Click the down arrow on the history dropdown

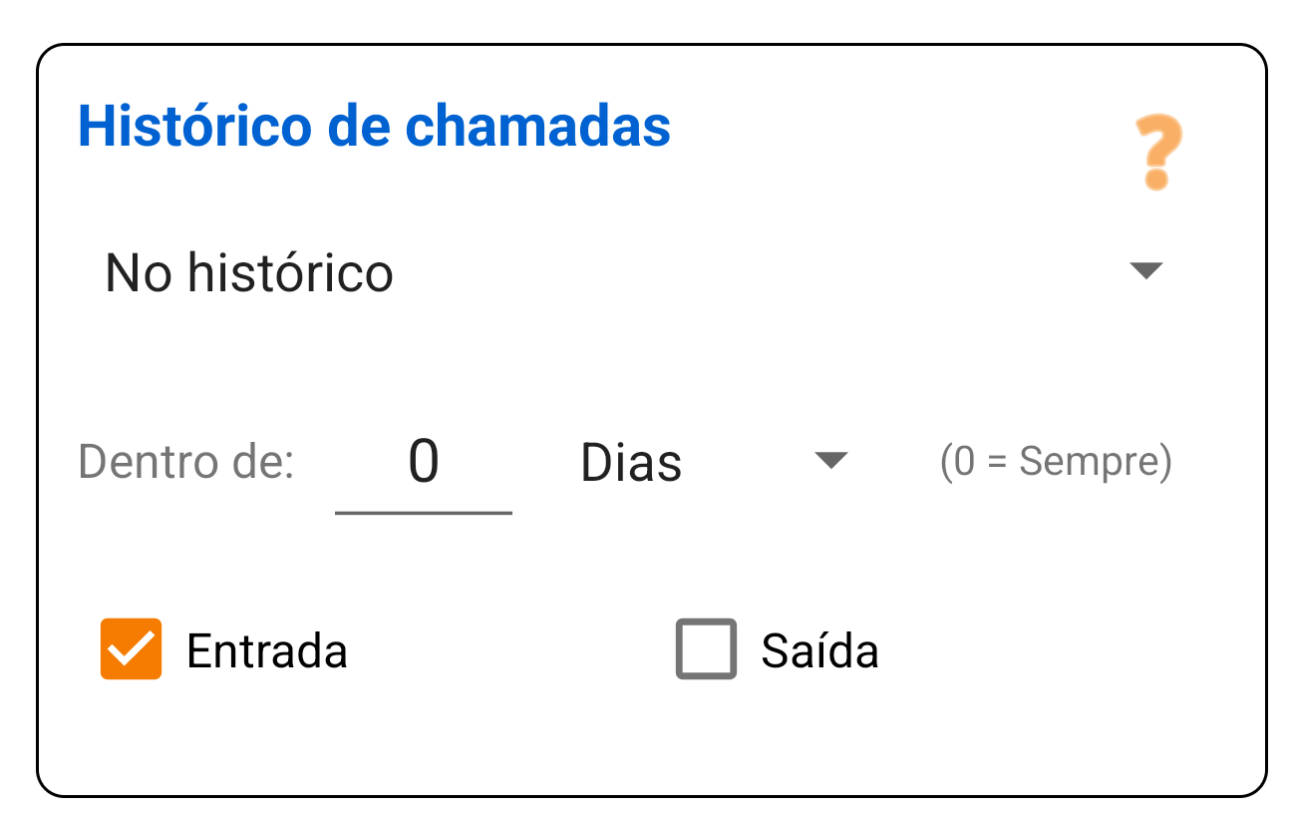pos(1147,270)
